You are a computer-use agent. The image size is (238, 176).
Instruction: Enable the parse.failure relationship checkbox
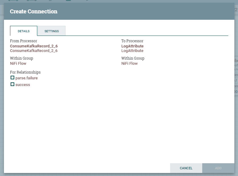tap(12, 78)
